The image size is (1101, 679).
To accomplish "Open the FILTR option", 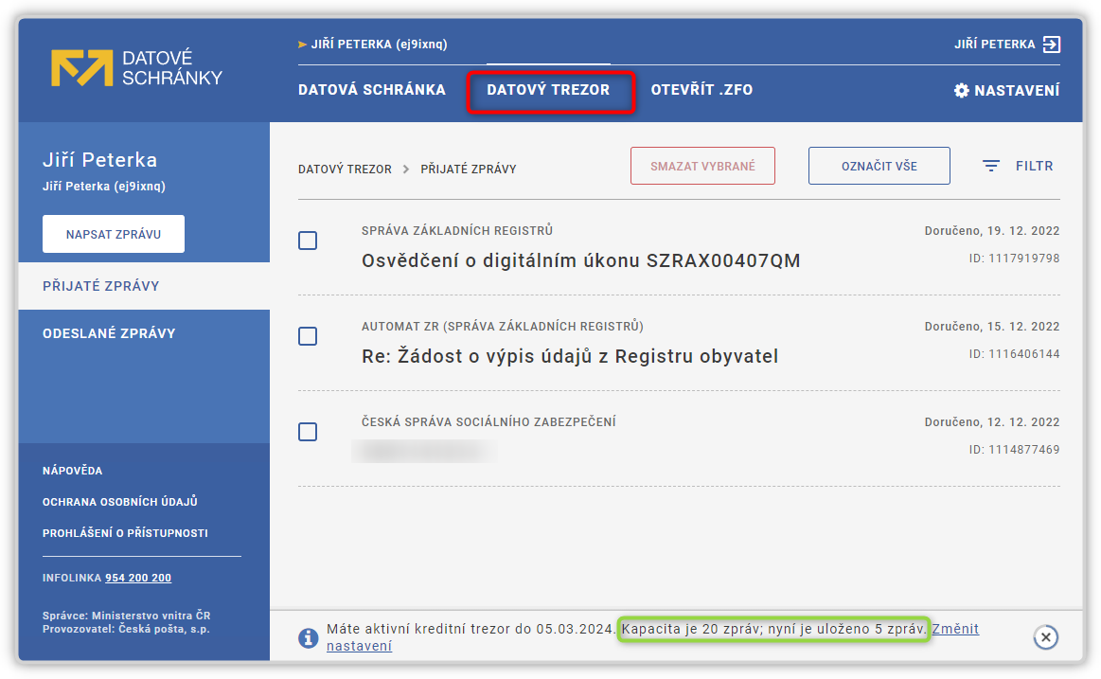I will (1018, 166).
